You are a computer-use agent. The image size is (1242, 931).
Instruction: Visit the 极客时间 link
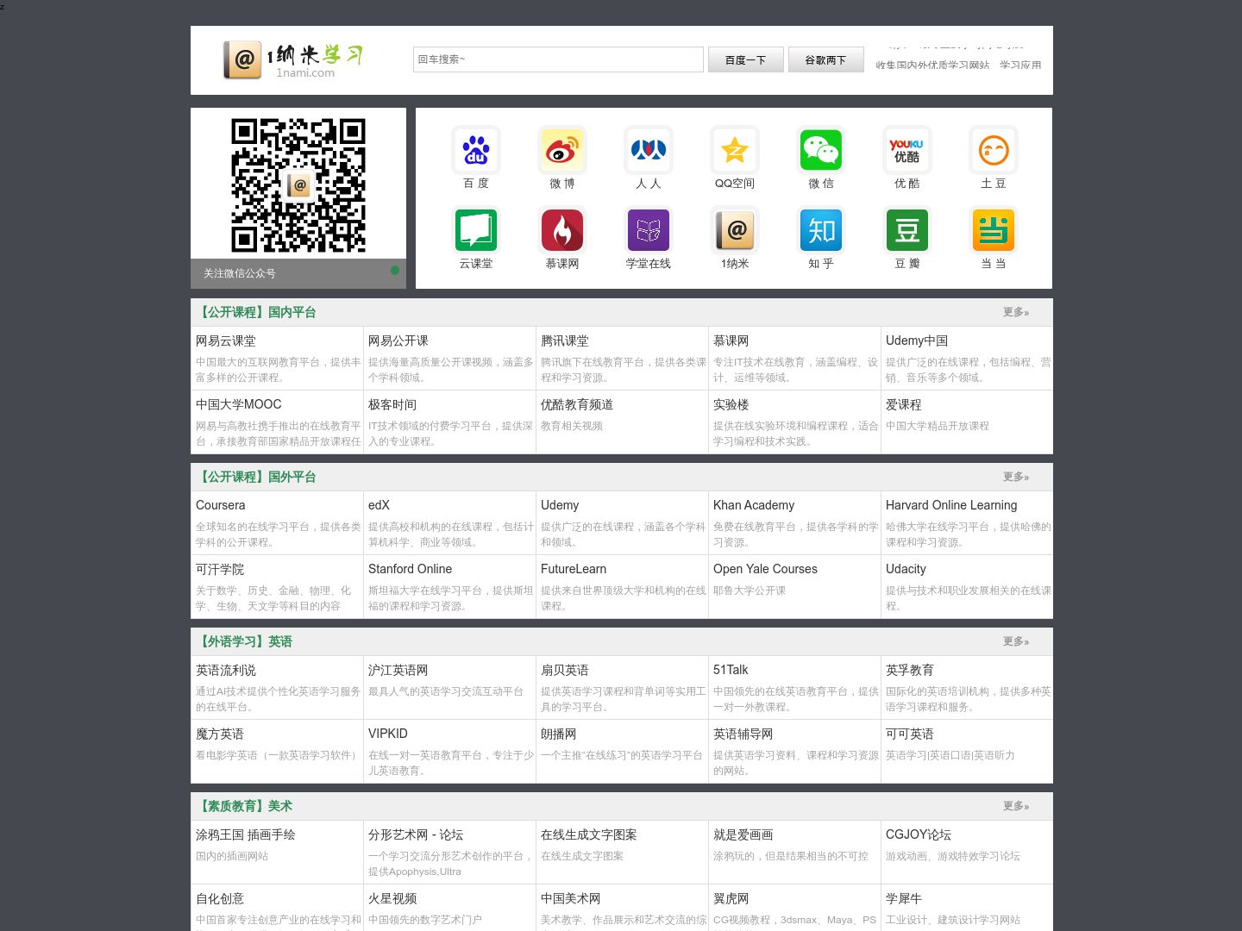coord(392,404)
